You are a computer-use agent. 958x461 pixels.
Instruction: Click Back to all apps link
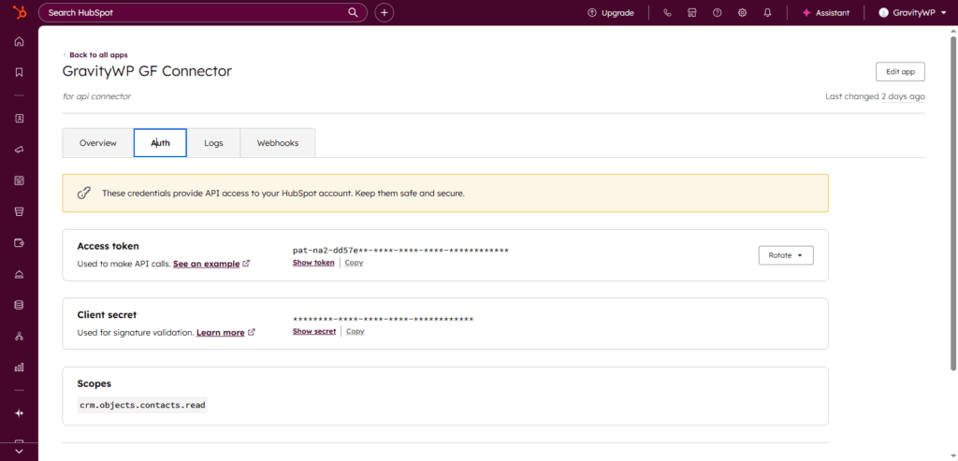click(97, 55)
